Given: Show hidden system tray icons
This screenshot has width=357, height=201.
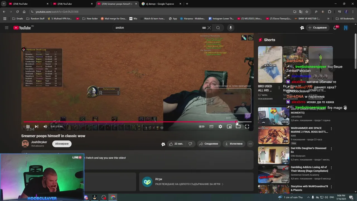Looking at the screenshot, I should tap(308, 197).
